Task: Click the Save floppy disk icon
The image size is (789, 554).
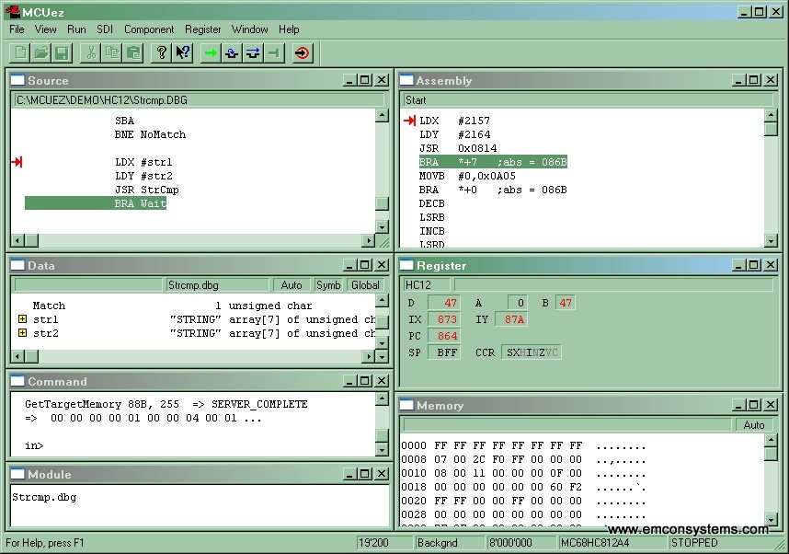Action: coord(62,52)
